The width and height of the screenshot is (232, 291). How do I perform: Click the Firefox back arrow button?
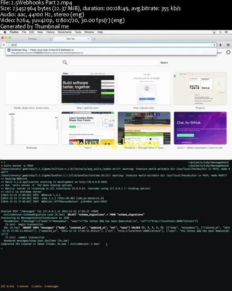coord(4,45)
